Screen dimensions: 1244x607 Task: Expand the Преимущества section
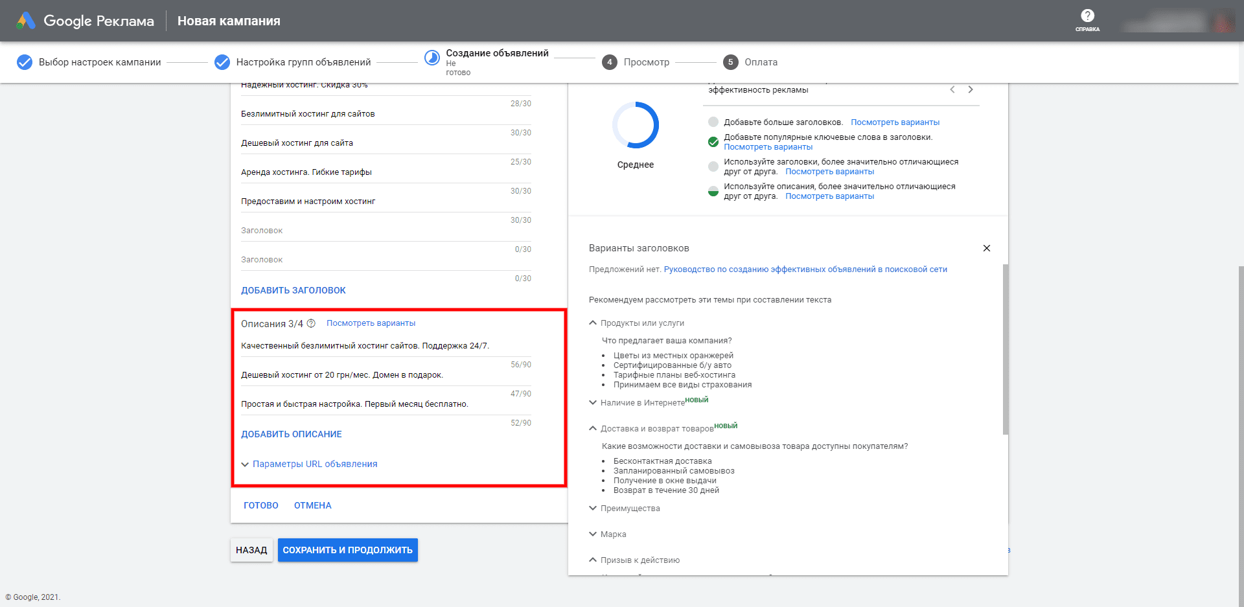(x=593, y=508)
